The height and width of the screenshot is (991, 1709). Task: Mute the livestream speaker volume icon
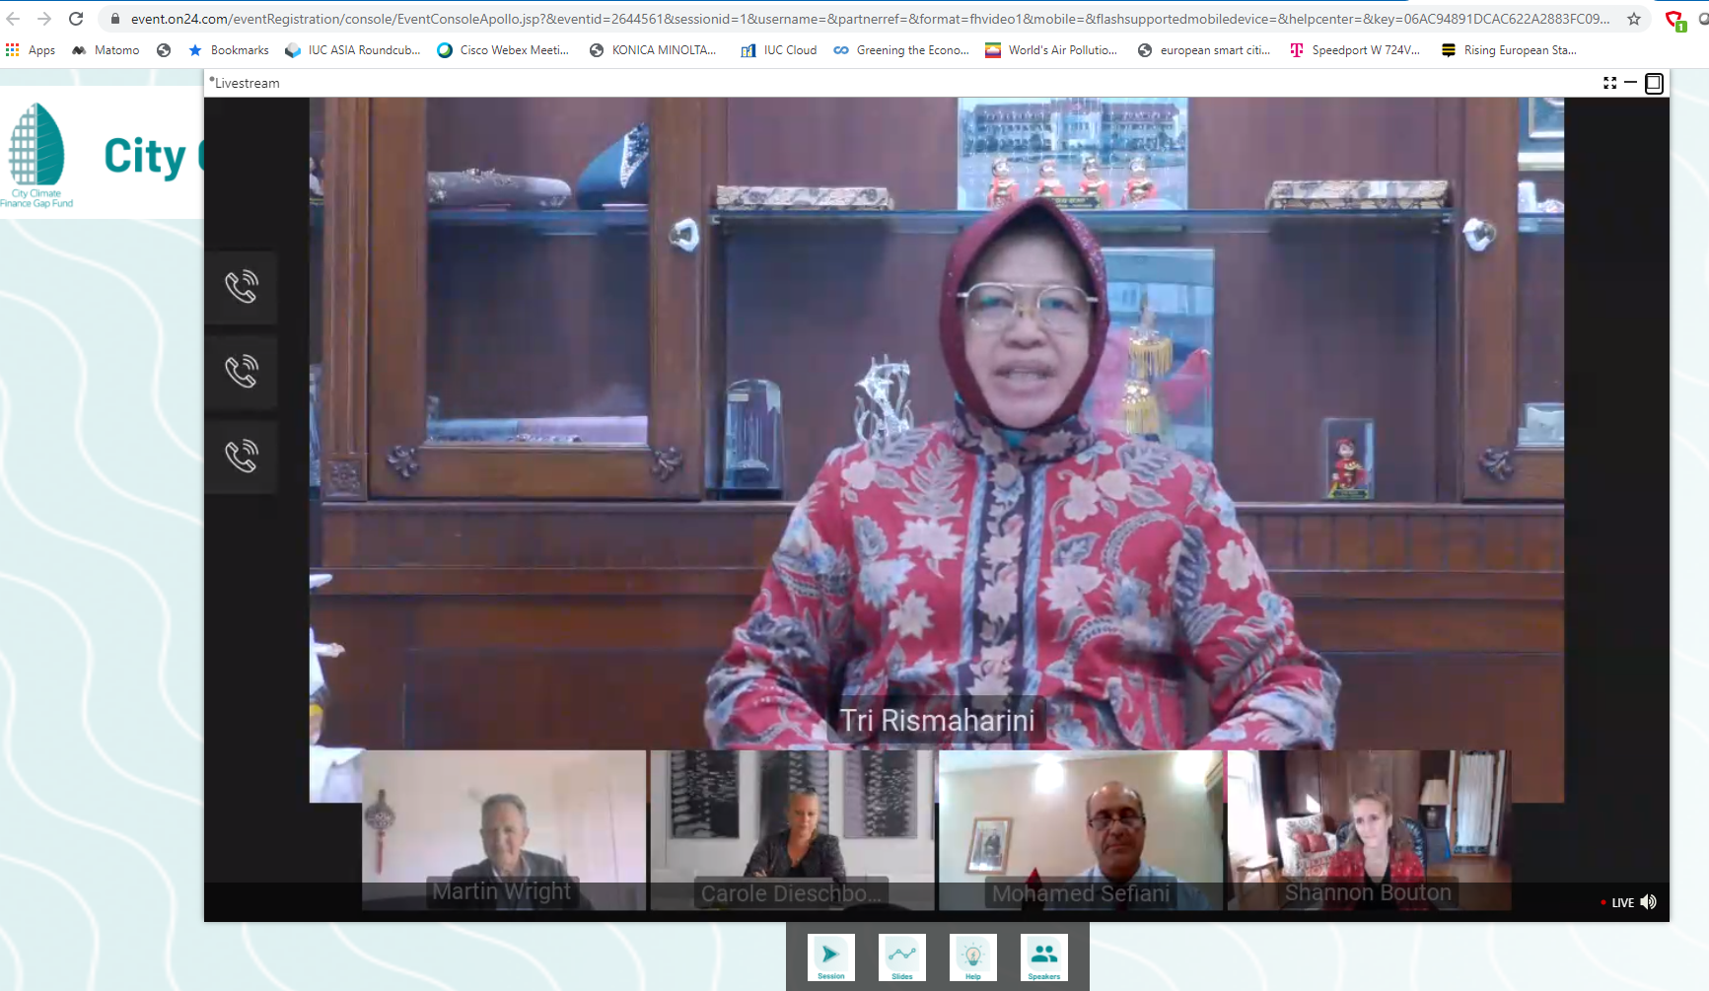[1648, 902]
